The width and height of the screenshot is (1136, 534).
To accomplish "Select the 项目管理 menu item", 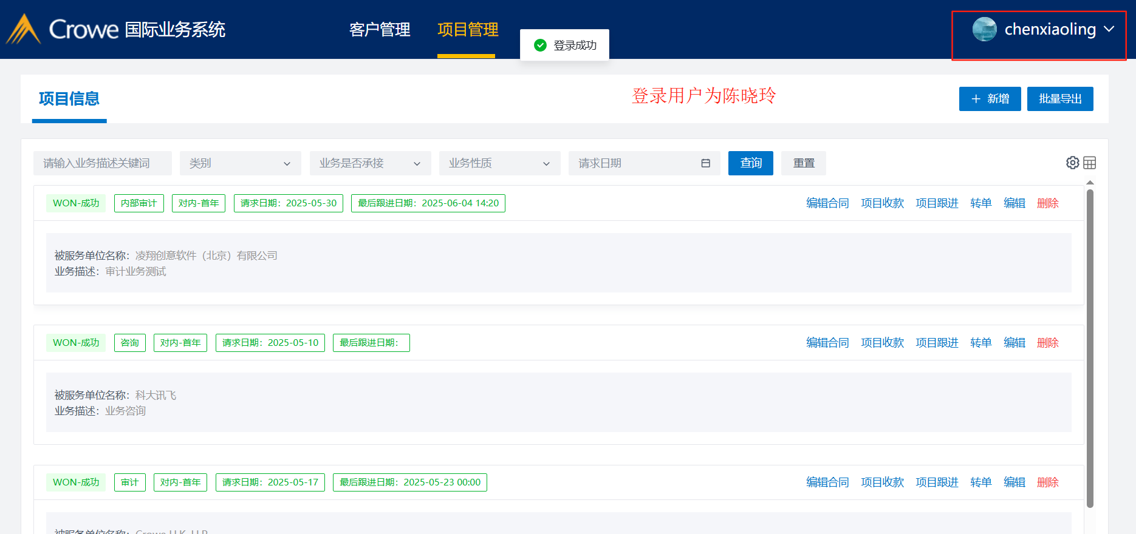I will pos(467,29).
